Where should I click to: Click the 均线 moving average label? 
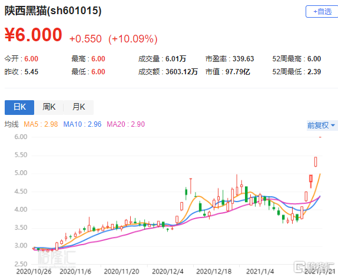(12, 124)
